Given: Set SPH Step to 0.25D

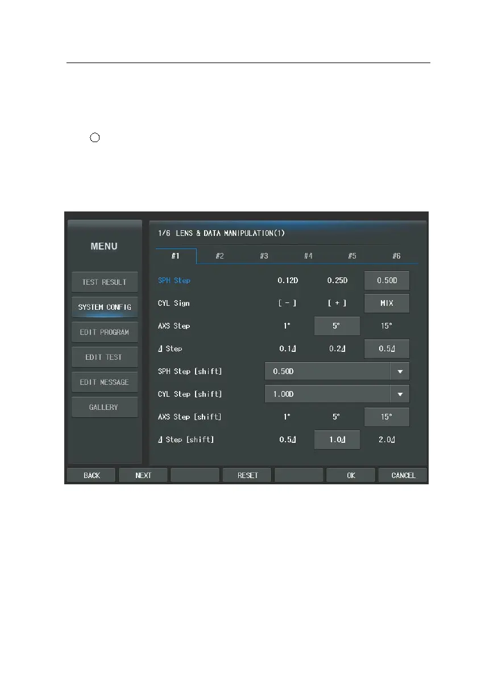Looking at the screenshot, I should tap(337, 281).
